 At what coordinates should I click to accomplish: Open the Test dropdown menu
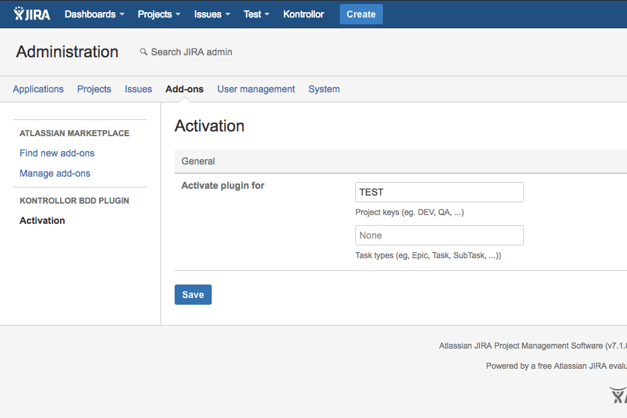[256, 14]
